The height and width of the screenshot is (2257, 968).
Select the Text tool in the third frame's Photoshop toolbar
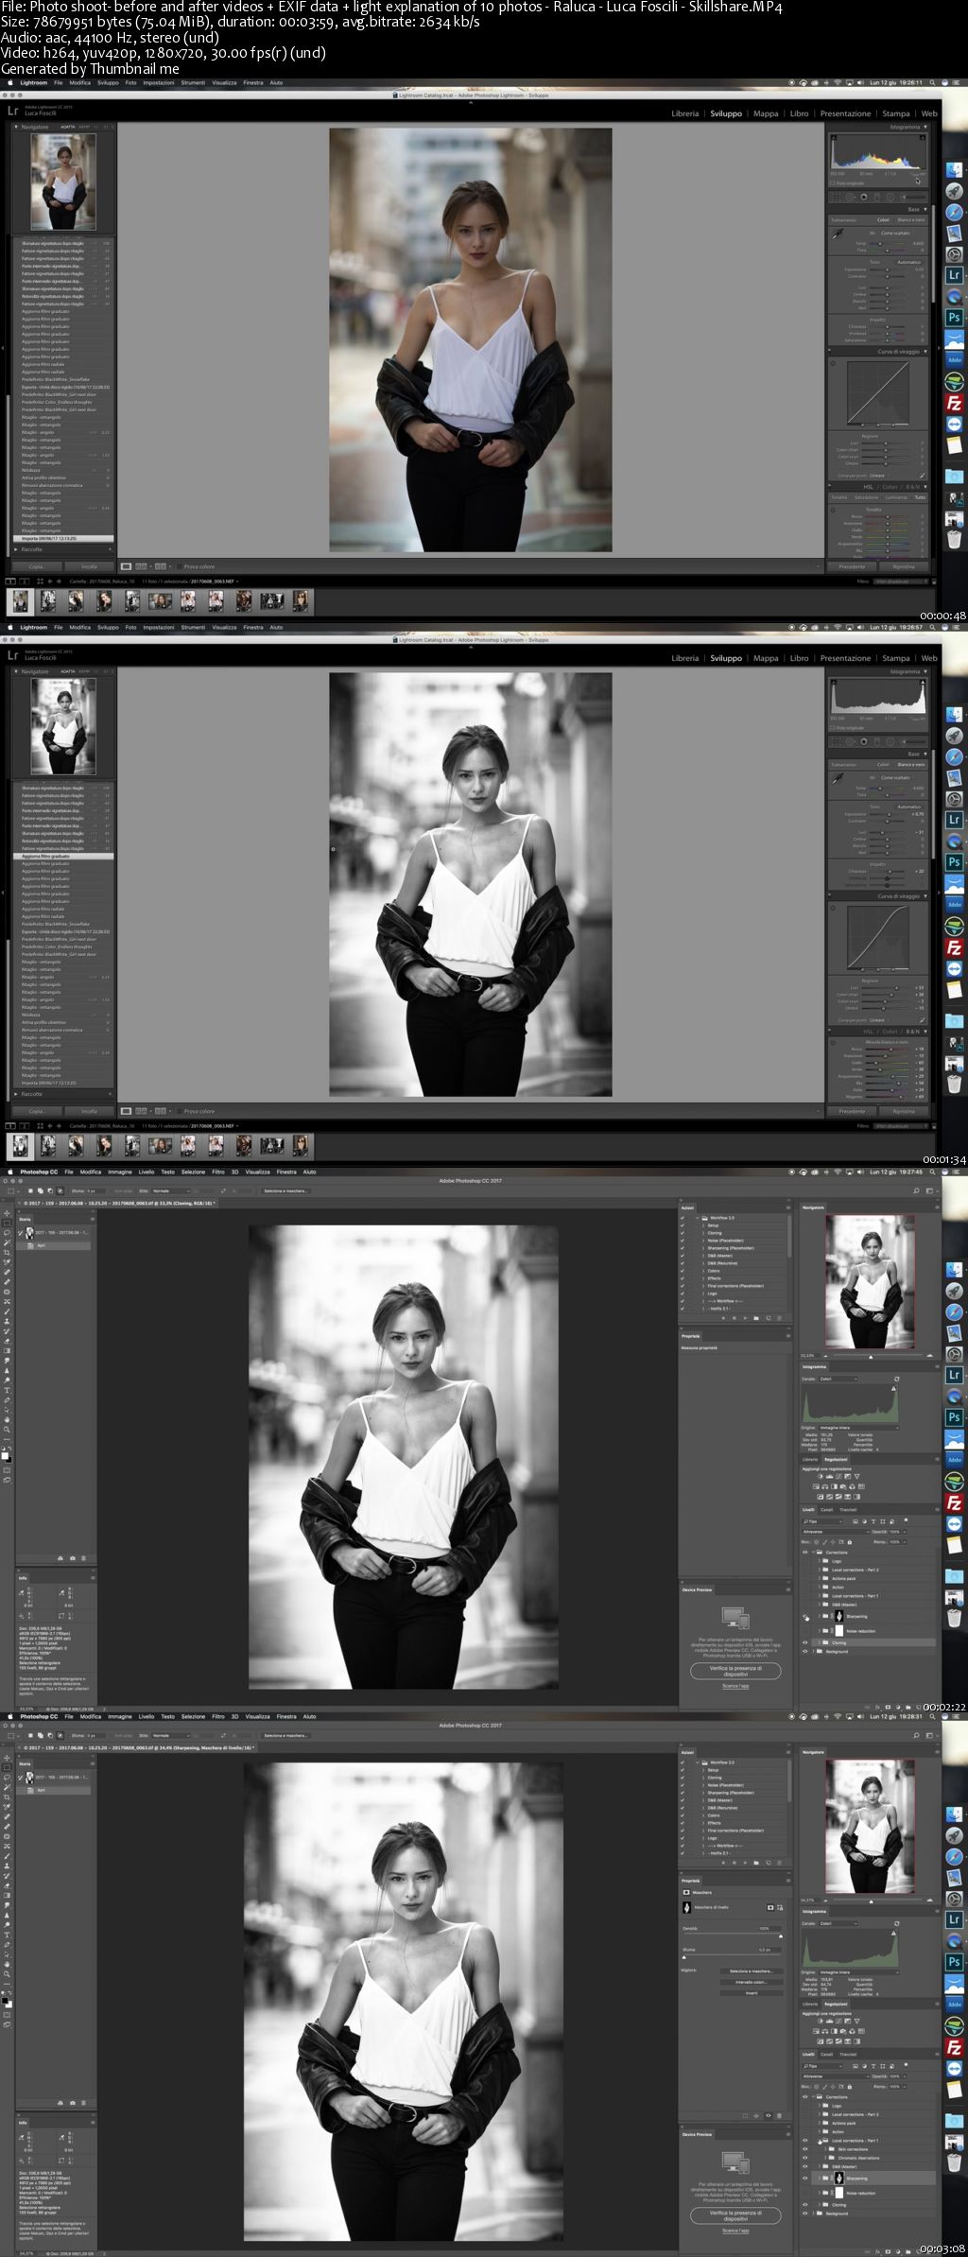7,1390
